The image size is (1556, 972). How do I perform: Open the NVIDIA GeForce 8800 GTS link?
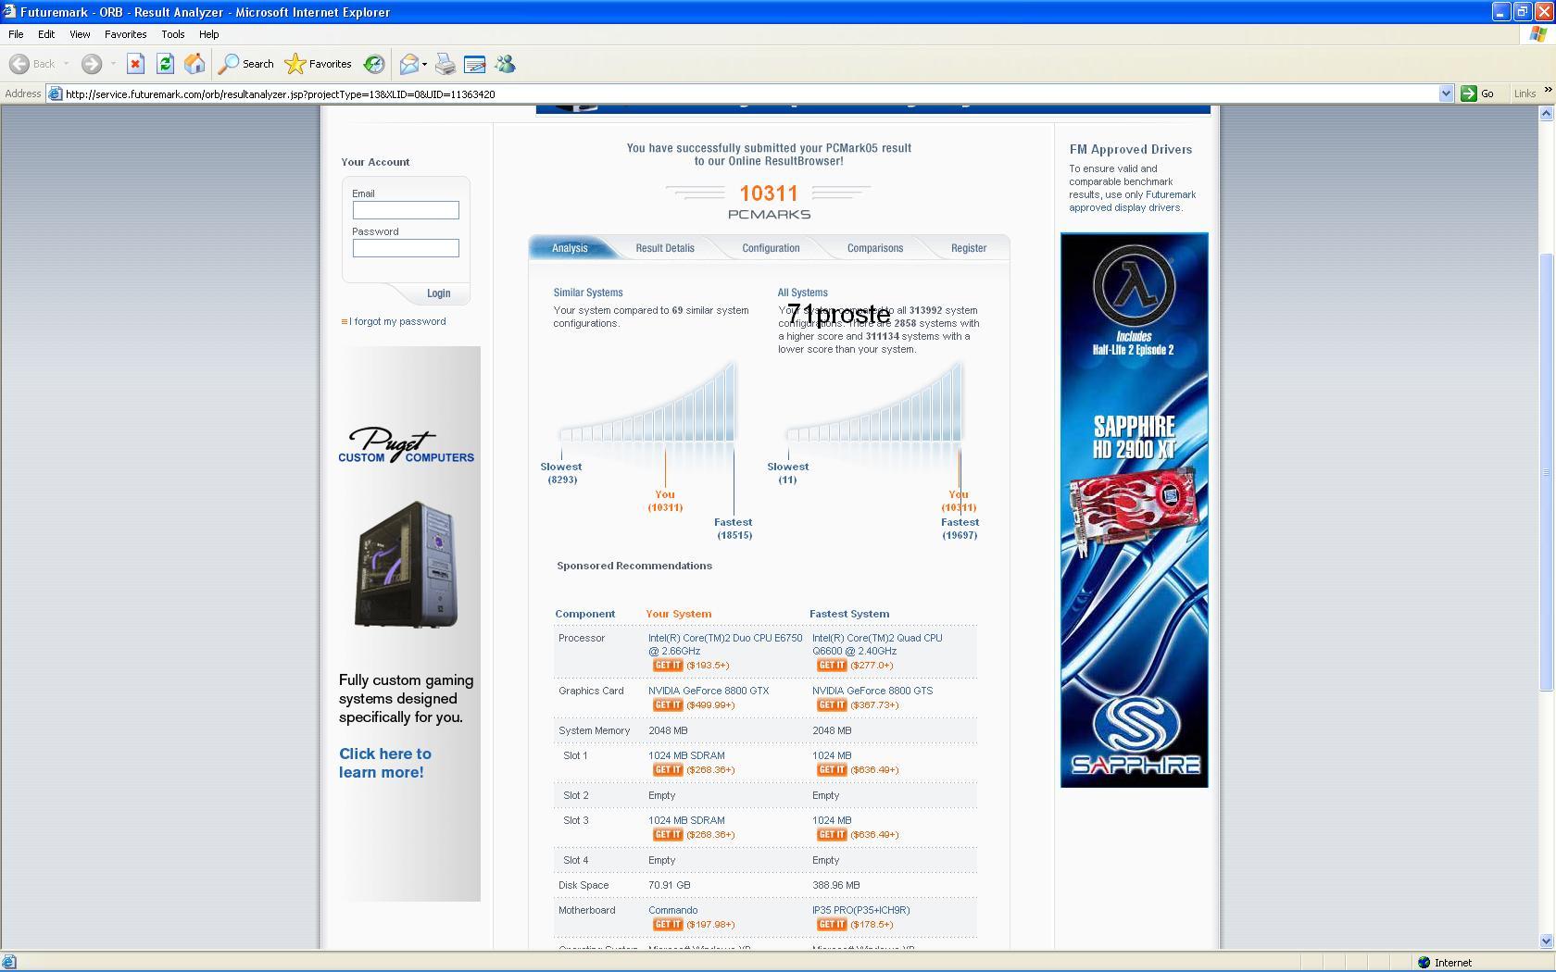pos(872,691)
